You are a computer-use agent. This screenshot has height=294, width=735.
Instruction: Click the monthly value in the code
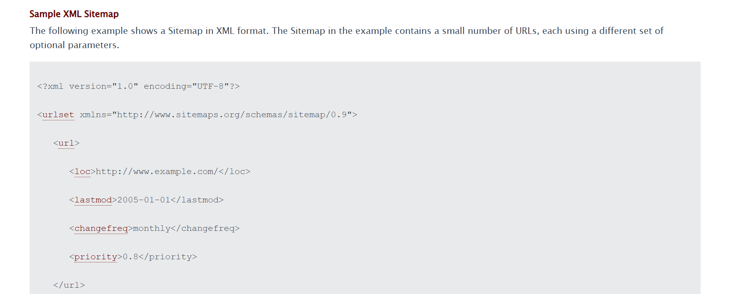click(x=151, y=228)
